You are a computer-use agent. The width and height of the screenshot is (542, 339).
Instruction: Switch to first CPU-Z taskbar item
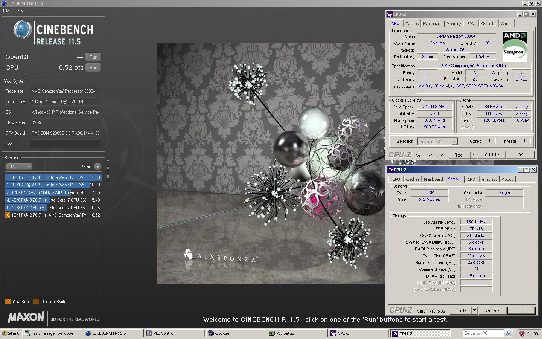pos(359,333)
